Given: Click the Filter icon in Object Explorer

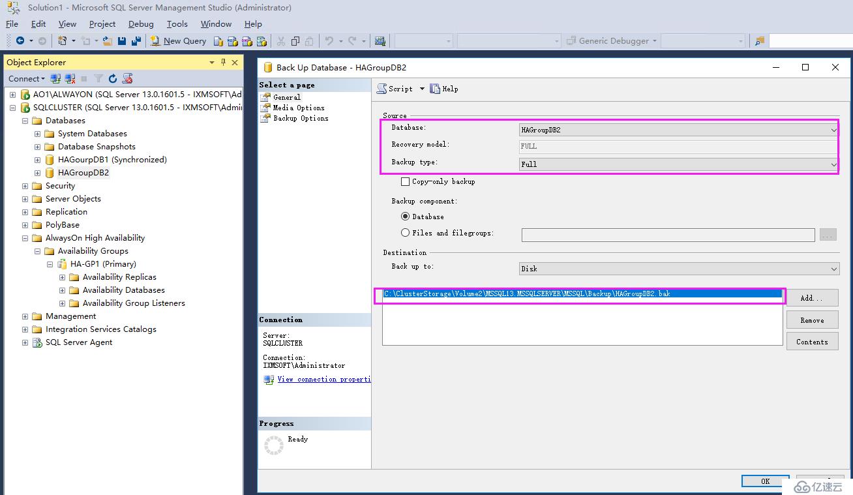Looking at the screenshot, I should click(98, 78).
